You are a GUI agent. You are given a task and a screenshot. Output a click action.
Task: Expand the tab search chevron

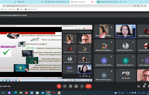[141, 2]
